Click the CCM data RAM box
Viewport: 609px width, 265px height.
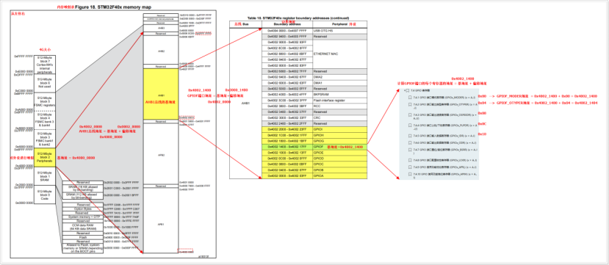coord(83,227)
